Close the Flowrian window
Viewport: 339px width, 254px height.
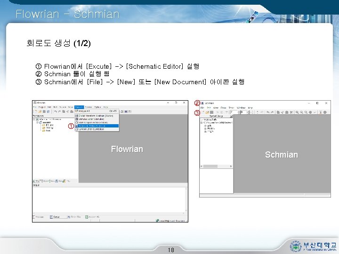184,103
